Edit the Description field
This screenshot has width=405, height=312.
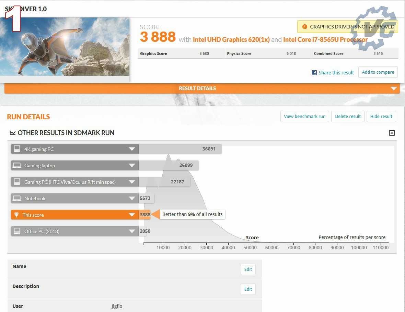(x=248, y=289)
